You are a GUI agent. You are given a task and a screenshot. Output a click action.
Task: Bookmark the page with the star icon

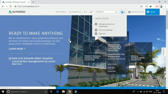coord(141,6)
